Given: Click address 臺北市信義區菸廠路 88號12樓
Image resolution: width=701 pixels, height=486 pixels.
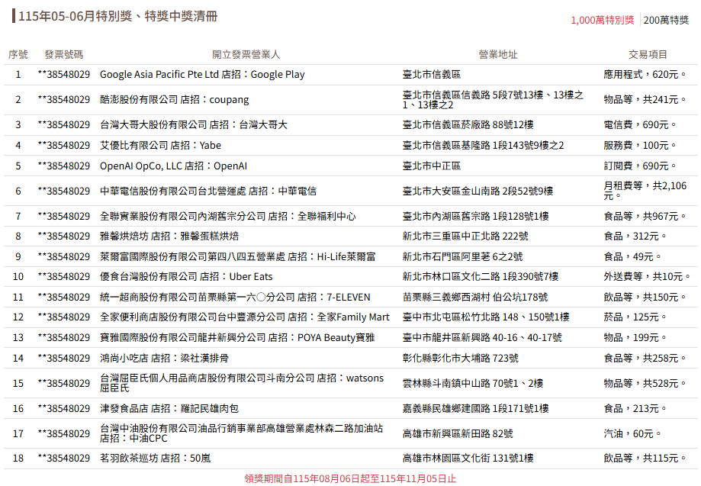Looking at the screenshot, I should coord(468,124).
